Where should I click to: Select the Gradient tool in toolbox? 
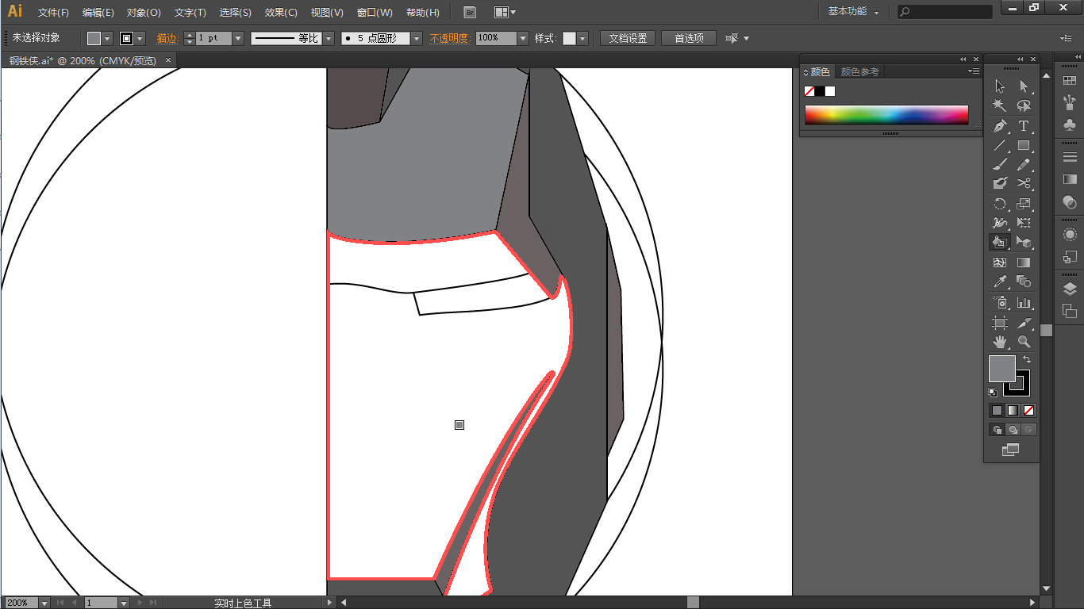point(1024,262)
